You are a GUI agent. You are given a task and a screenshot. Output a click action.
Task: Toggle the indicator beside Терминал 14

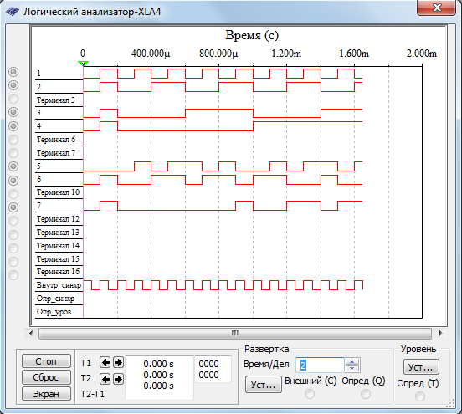(x=13, y=248)
